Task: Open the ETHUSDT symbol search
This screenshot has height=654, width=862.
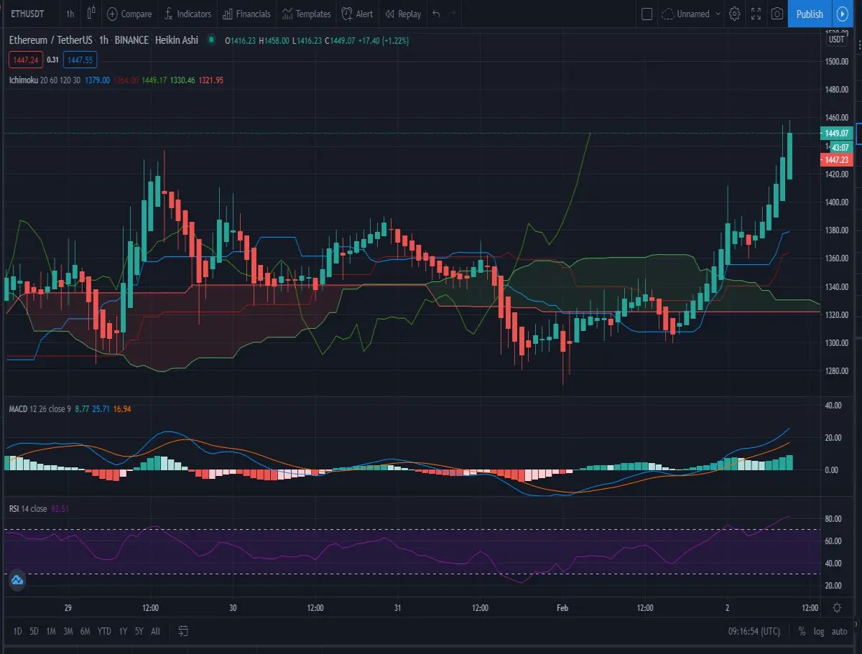Action: [27, 14]
